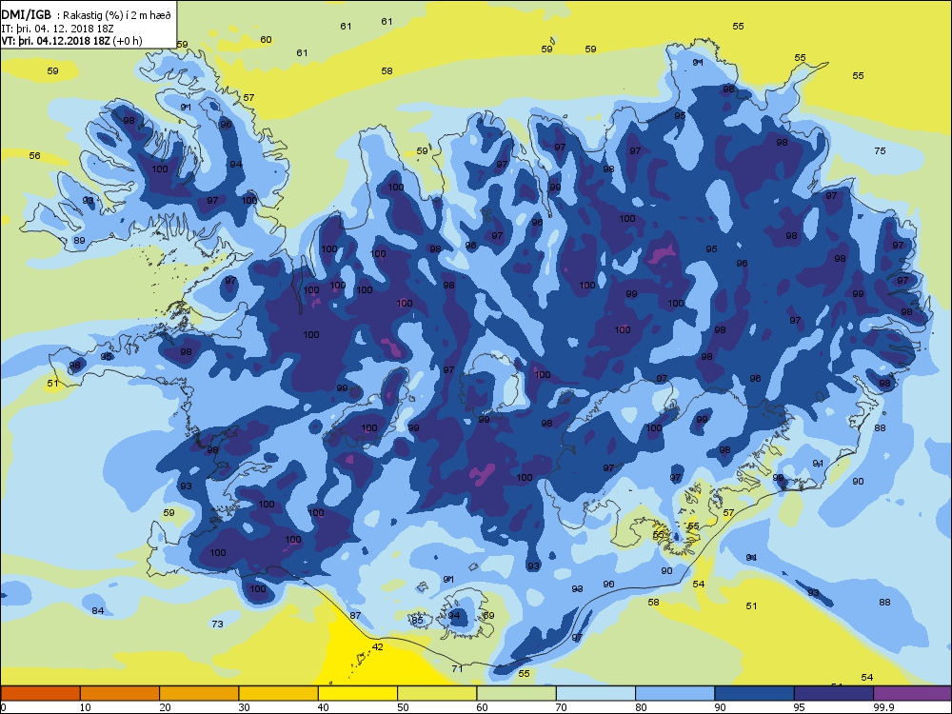Click the map value "87" near the south coast

click(x=355, y=615)
